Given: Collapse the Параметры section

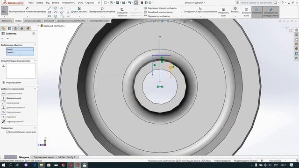Looking at the screenshot, I should [x=35, y=128].
